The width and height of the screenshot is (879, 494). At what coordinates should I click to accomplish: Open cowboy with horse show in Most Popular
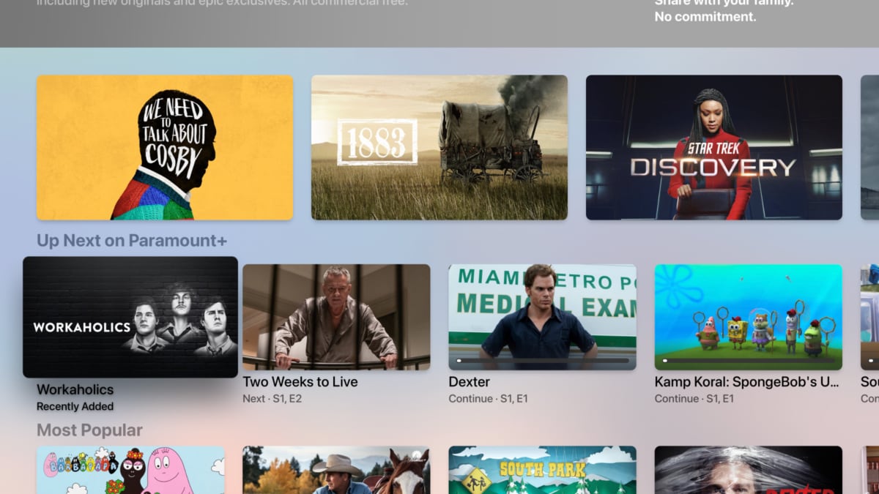[336, 471]
